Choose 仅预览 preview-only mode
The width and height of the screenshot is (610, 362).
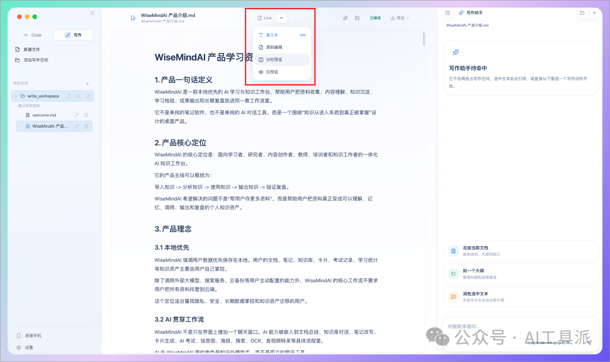[282, 72]
